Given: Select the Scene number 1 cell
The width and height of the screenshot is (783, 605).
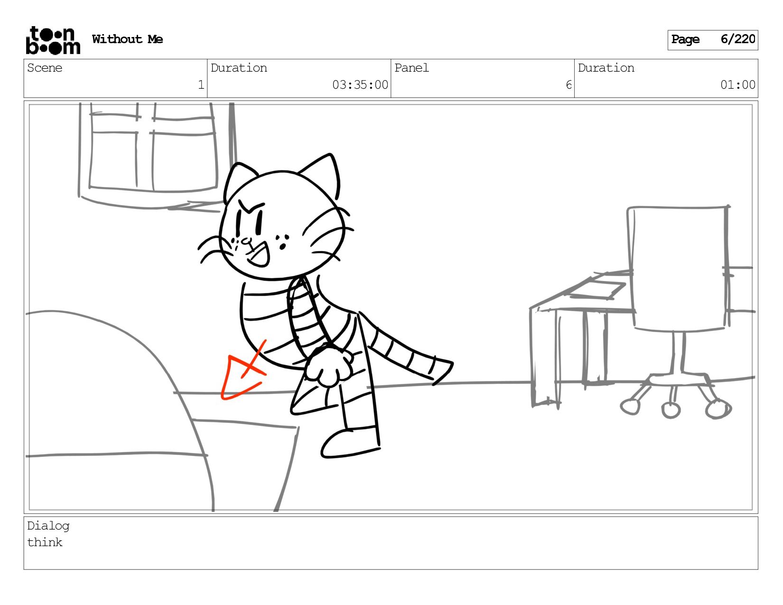Looking at the screenshot, I should tap(115, 78).
